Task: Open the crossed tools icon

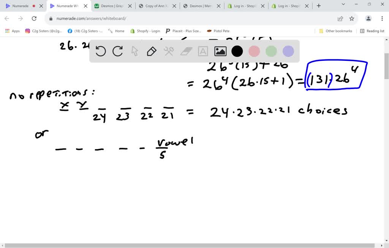Action: (169, 51)
